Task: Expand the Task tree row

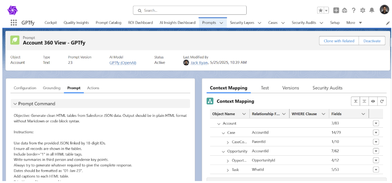Action: [228, 170]
